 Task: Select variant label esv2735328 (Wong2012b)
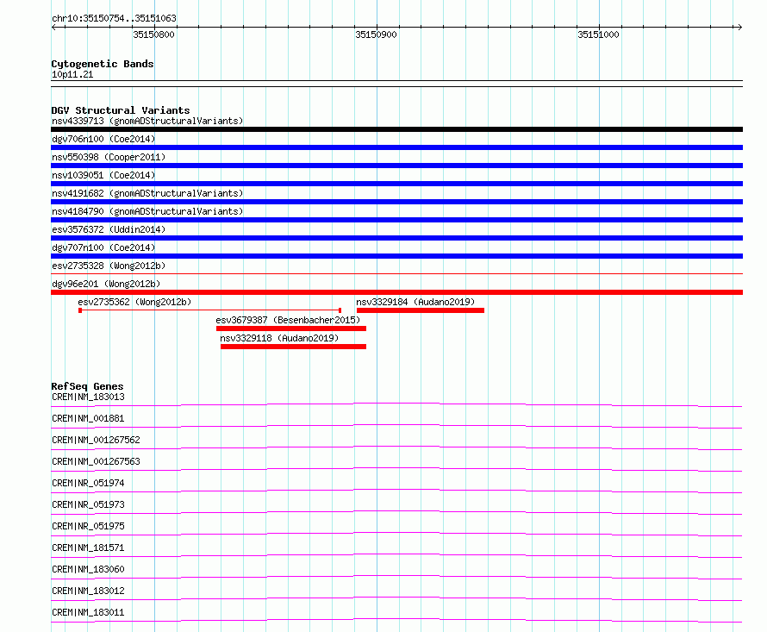click(109, 266)
